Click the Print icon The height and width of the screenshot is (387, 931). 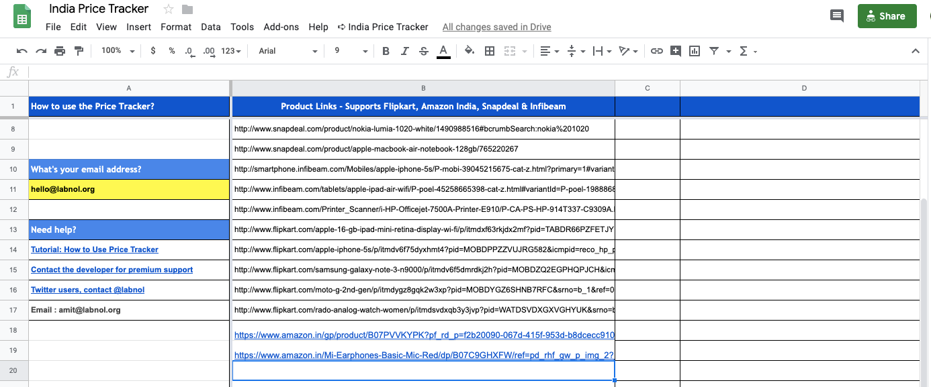(60, 51)
